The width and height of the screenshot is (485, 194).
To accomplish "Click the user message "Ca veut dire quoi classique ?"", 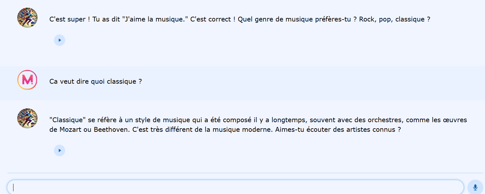I will [96, 81].
